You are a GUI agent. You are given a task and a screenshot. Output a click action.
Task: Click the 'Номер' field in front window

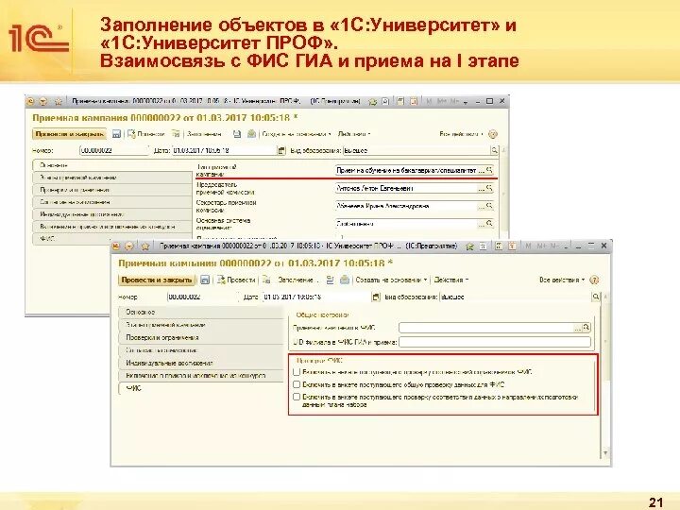coord(202,297)
